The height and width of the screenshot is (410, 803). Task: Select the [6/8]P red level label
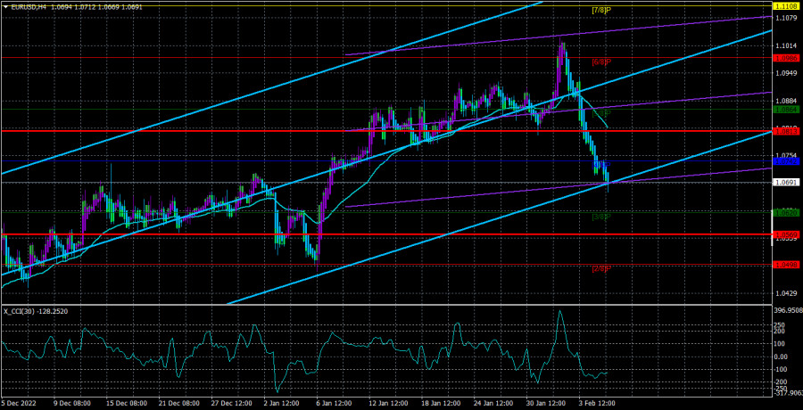coord(601,62)
